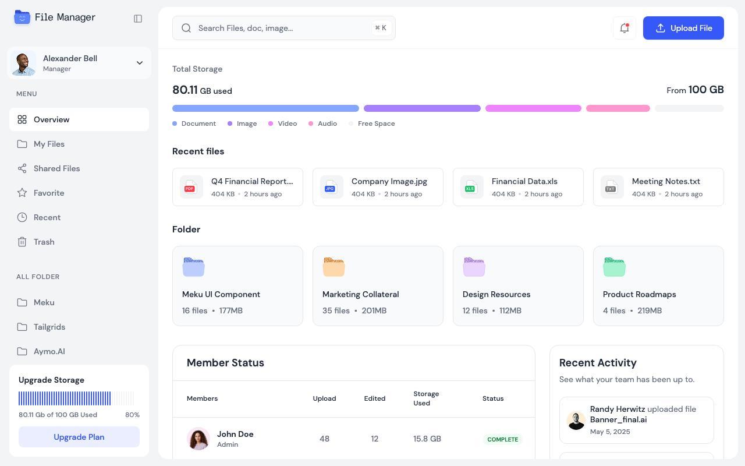
Task: Click the Document legend label
Action: 198,123
